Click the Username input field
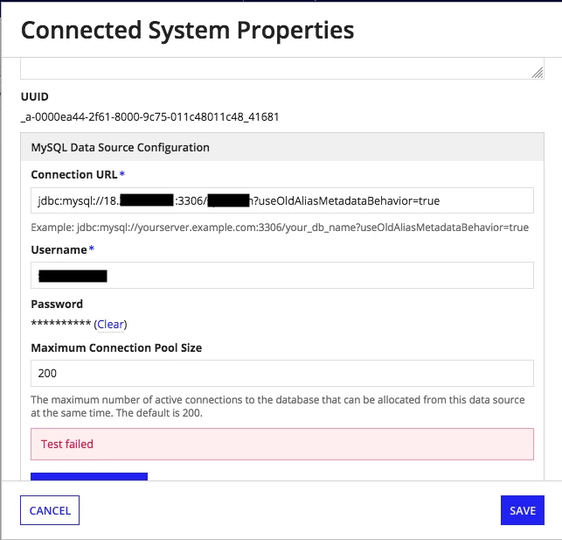Viewport: 562px width, 540px height. pos(282,275)
